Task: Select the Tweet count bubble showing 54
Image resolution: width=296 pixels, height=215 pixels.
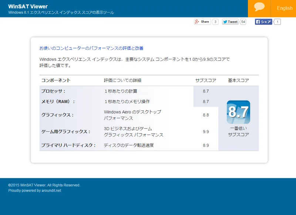Action: point(243,21)
